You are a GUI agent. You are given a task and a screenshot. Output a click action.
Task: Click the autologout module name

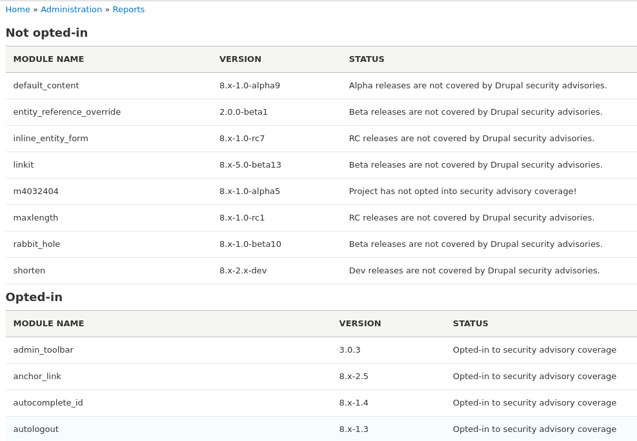click(x=35, y=429)
